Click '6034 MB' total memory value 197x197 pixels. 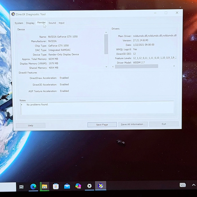pos(53,59)
